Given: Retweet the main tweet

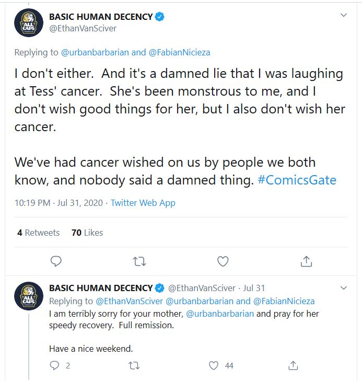Looking at the screenshot, I should pos(139,261).
